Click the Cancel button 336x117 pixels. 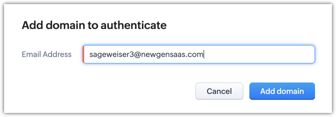click(219, 91)
